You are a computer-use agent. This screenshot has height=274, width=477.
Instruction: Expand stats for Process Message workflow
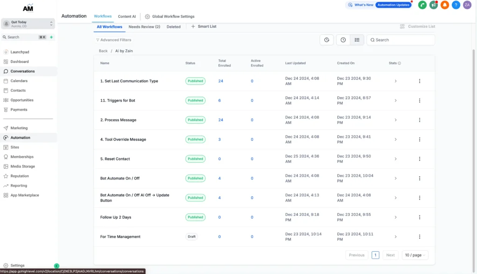pos(395,120)
